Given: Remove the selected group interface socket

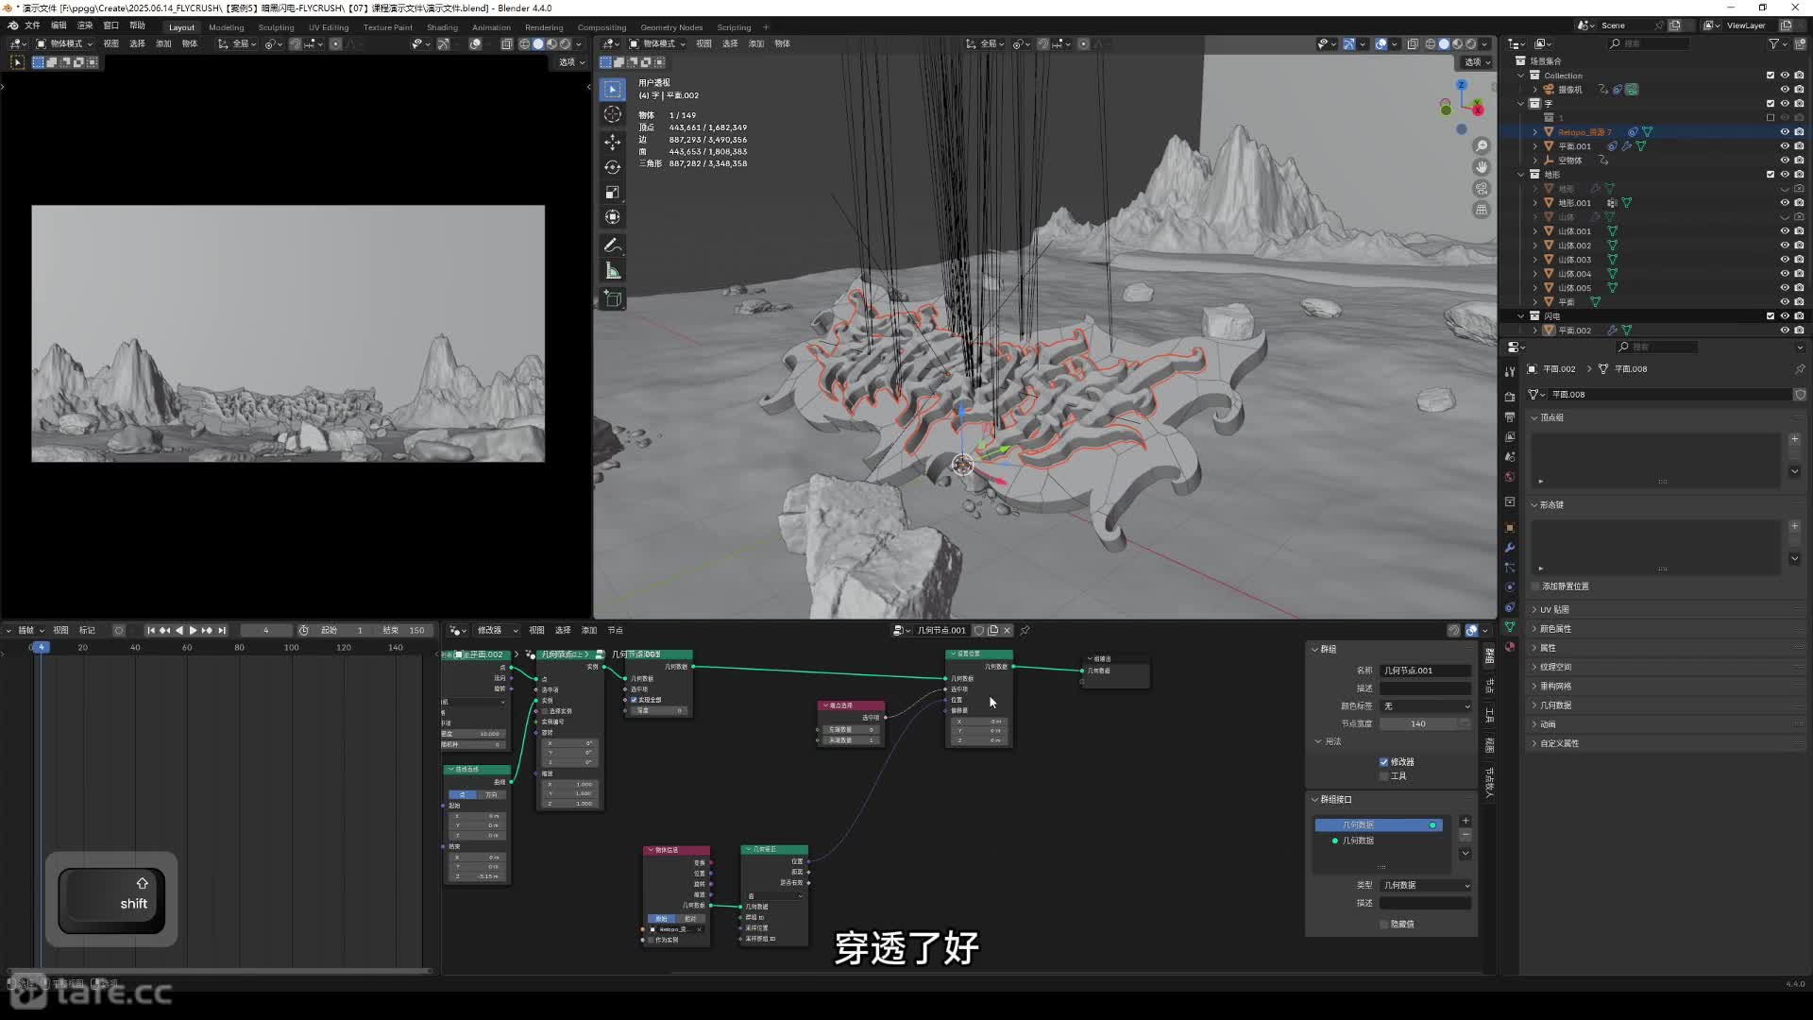Looking at the screenshot, I should click(x=1466, y=835).
